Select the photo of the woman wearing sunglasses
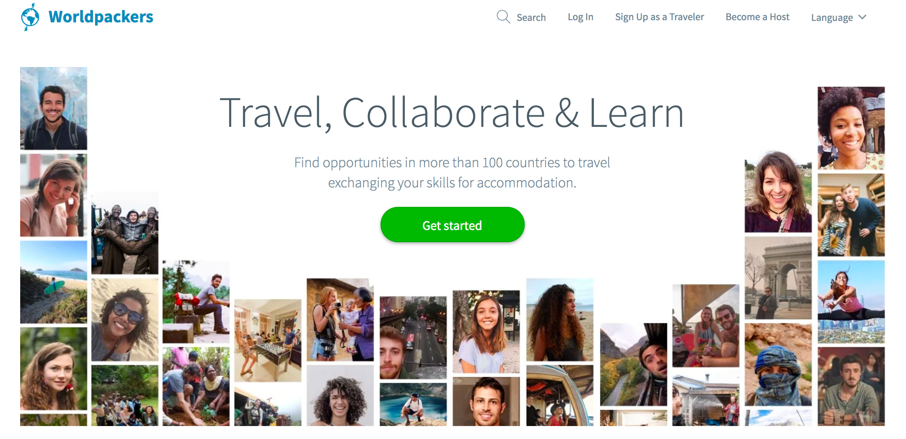Viewport: 906px width, 439px height. pyautogui.click(x=125, y=319)
